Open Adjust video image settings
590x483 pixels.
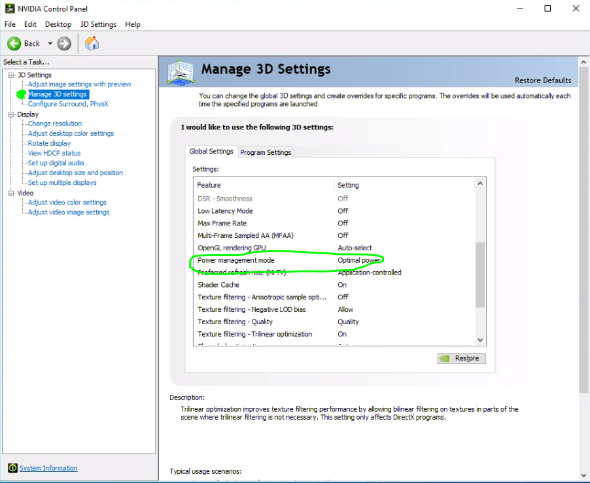69,212
